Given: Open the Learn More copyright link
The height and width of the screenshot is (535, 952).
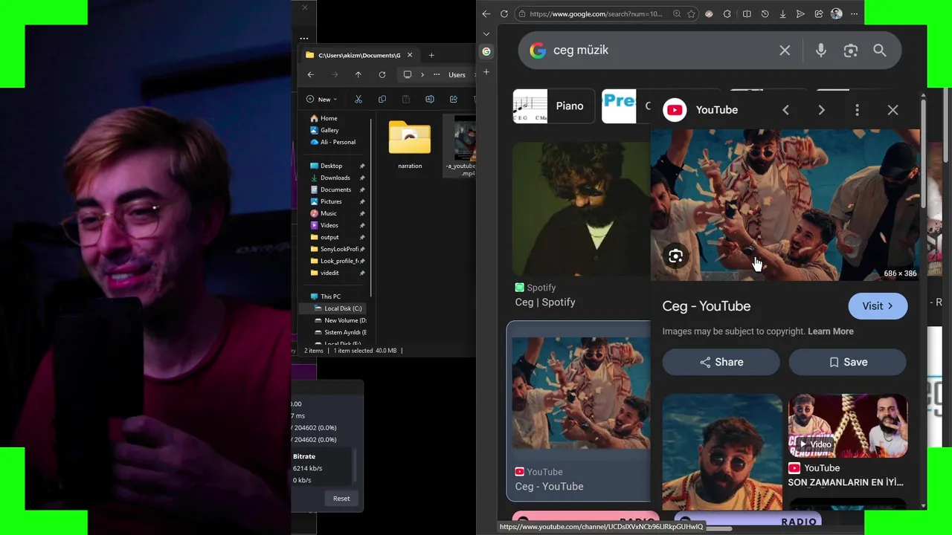Looking at the screenshot, I should tap(831, 331).
